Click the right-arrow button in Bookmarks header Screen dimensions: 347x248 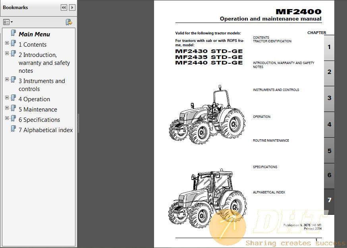(72, 8)
